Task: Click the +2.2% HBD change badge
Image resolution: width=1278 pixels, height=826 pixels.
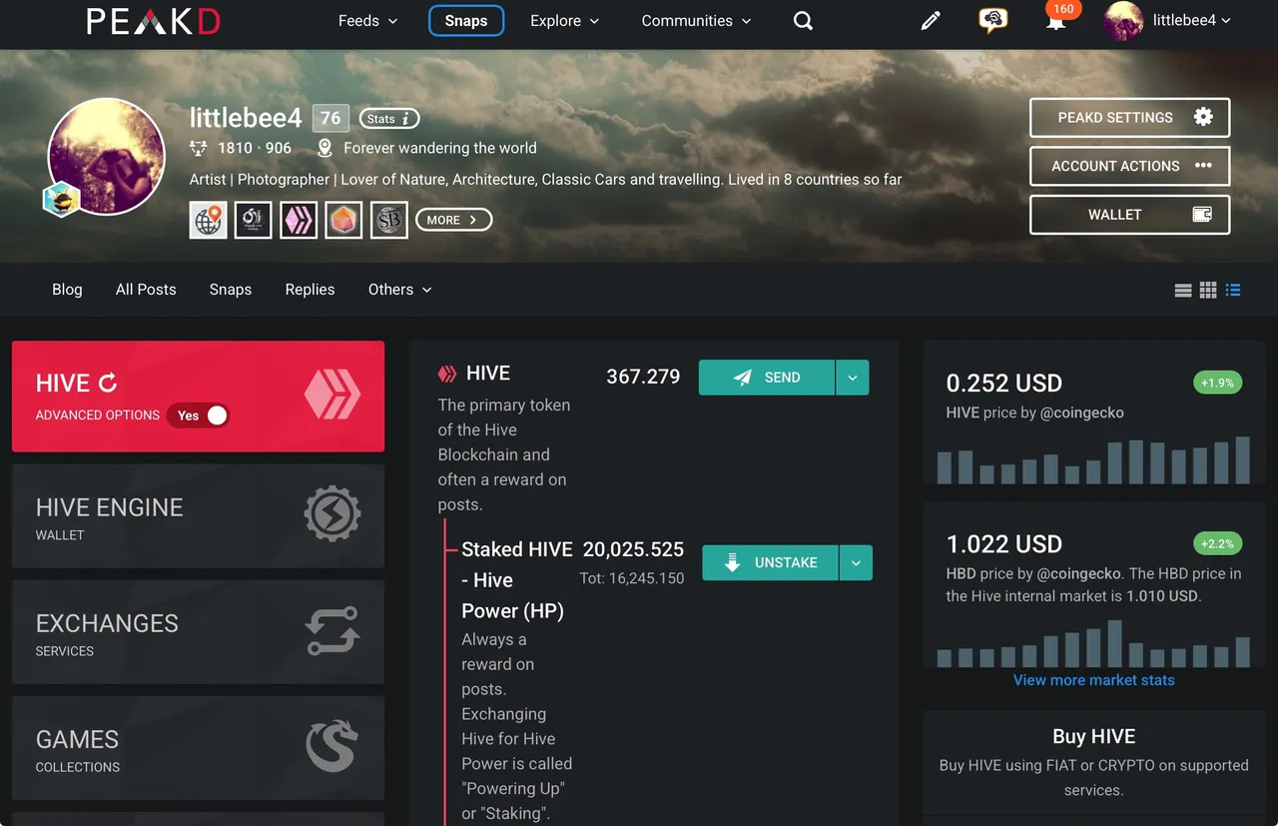Action: (1217, 543)
